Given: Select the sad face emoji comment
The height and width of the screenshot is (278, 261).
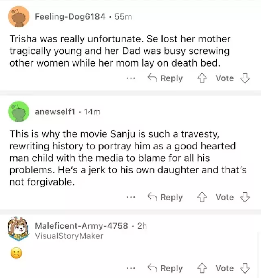Looking at the screenshot, I should tap(16, 253).
